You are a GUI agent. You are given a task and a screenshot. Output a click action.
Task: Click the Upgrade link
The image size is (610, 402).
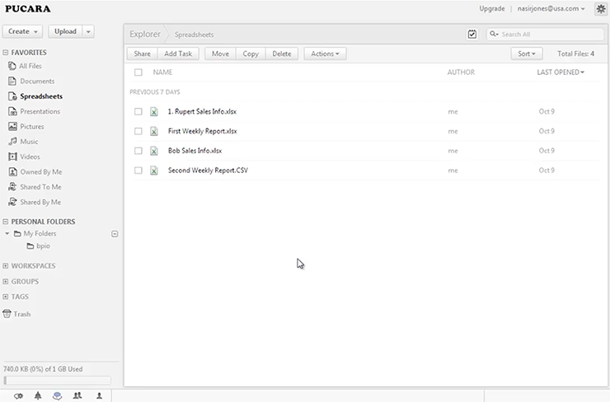[491, 9]
